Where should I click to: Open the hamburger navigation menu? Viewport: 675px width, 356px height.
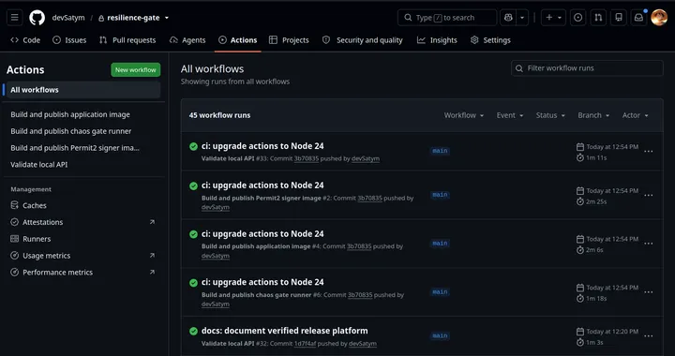pyautogui.click(x=15, y=18)
